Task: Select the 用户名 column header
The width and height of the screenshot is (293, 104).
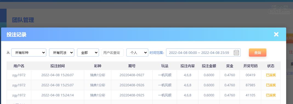Action: [19, 66]
